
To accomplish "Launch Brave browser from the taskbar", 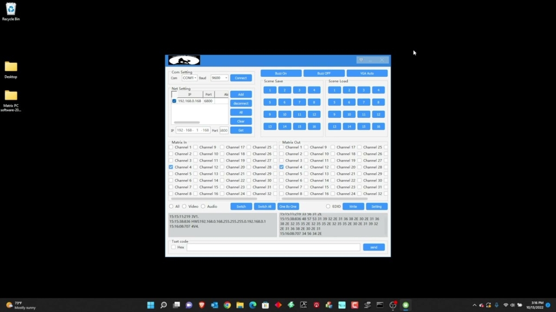I will 202,305.
